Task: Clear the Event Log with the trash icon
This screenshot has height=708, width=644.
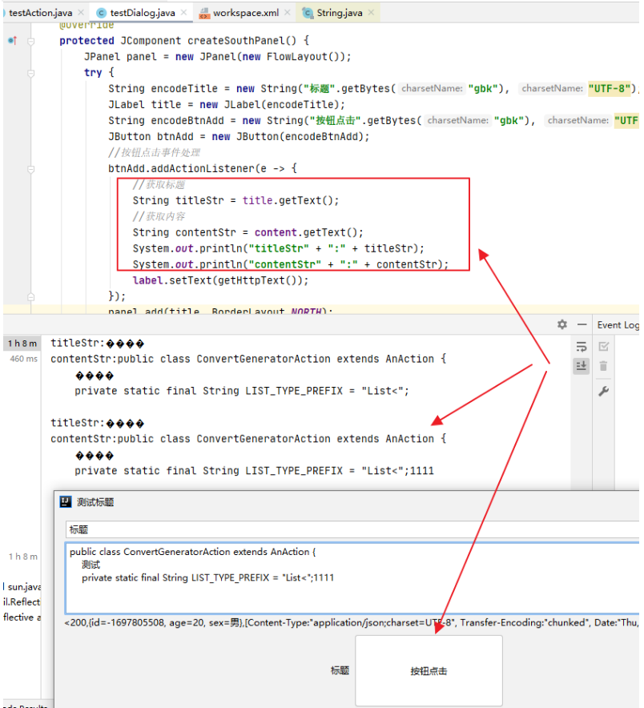Action: pyautogui.click(x=603, y=366)
